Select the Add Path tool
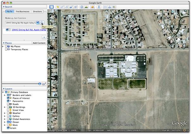This screenshot has width=191, height=134. (67, 7)
